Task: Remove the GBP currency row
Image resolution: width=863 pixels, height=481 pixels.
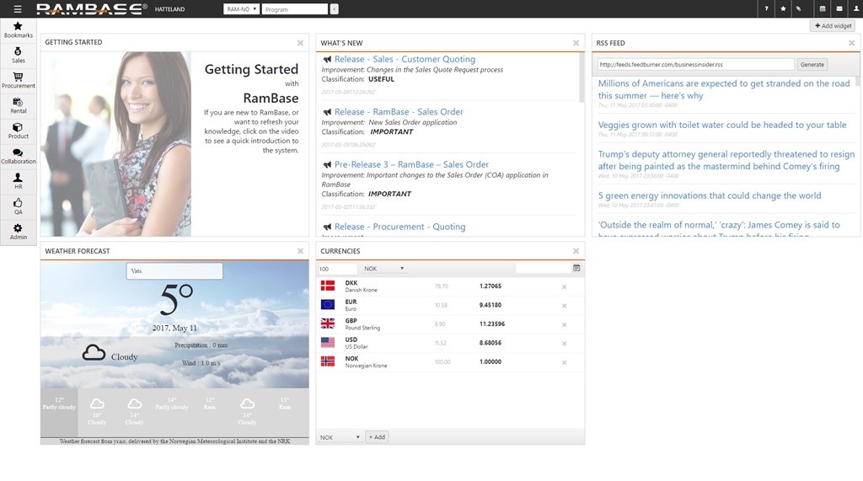Action: coord(564,324)
